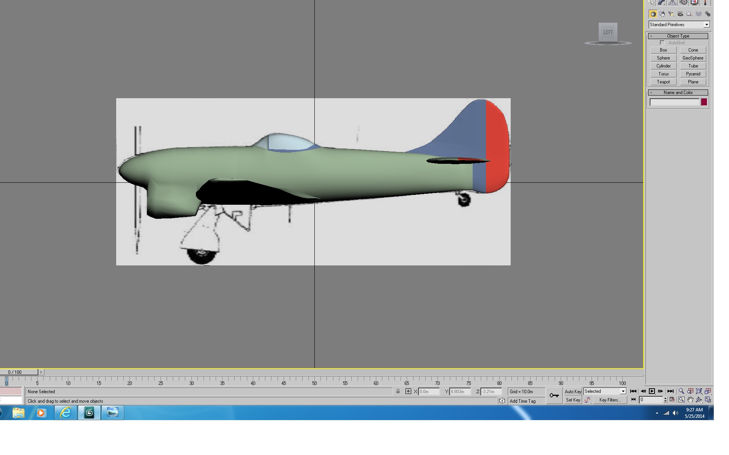729x455 pixels.
Task: Click the Play Animation button
Action: [652, 391]
